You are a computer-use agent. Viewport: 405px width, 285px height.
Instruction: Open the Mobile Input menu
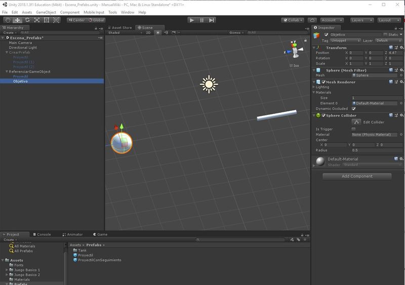point(94,12)
